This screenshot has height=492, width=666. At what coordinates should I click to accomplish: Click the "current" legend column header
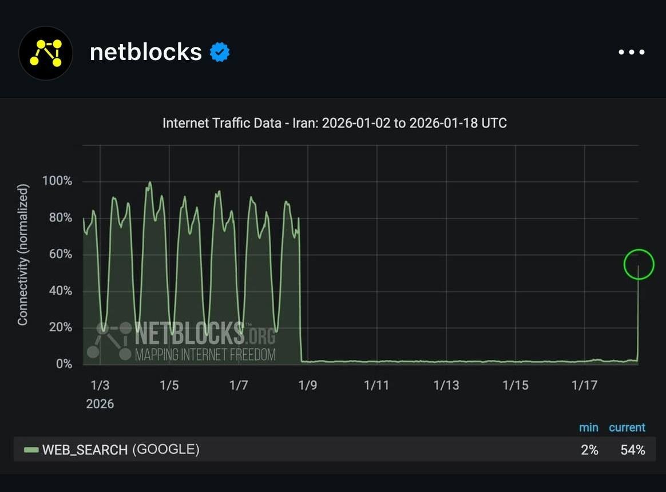click(627, 427)
